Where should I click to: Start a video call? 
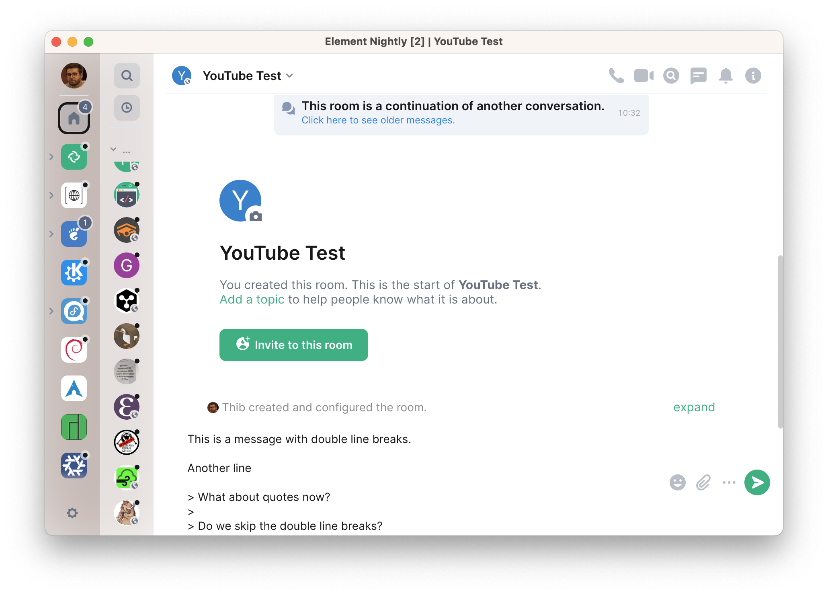[644, 76]
